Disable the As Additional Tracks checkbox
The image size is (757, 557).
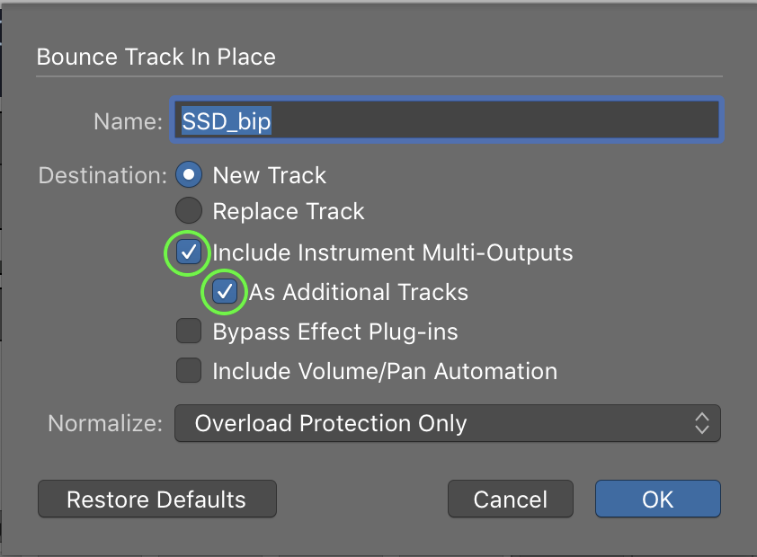pos(225,292)
